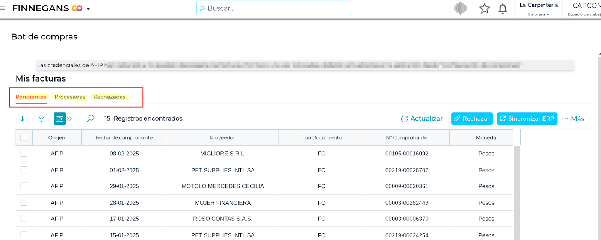Select the MIGLIORE S.R.L. row checkbox
This screenshot has height=240, width=601.
point(24,153)
